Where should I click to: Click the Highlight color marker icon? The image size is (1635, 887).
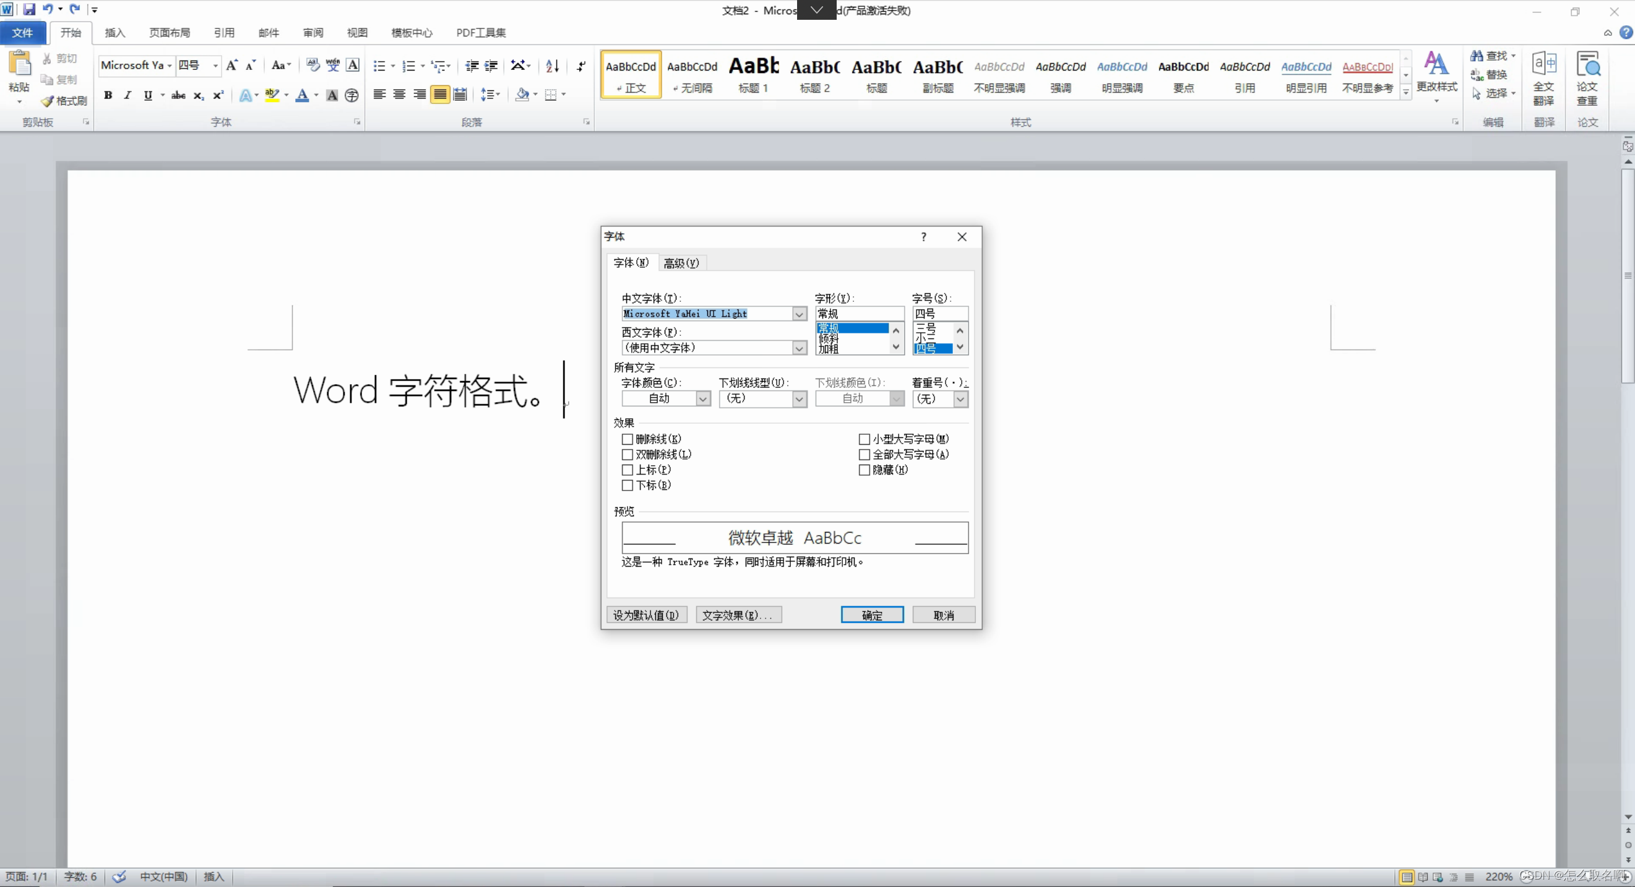click(272, 95)
